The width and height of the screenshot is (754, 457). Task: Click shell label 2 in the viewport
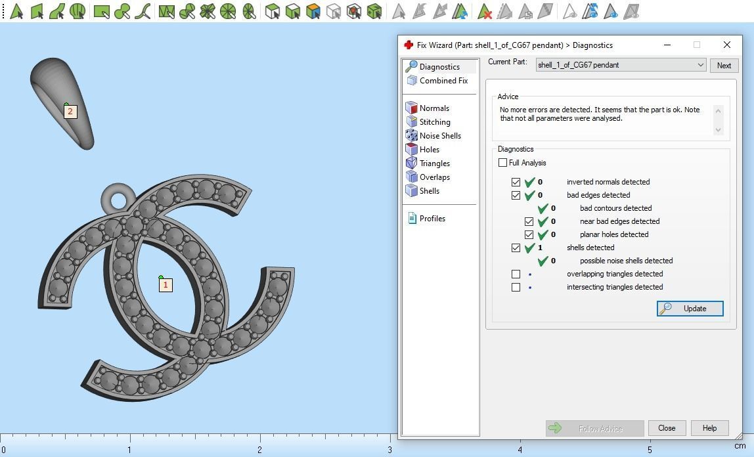70,112
